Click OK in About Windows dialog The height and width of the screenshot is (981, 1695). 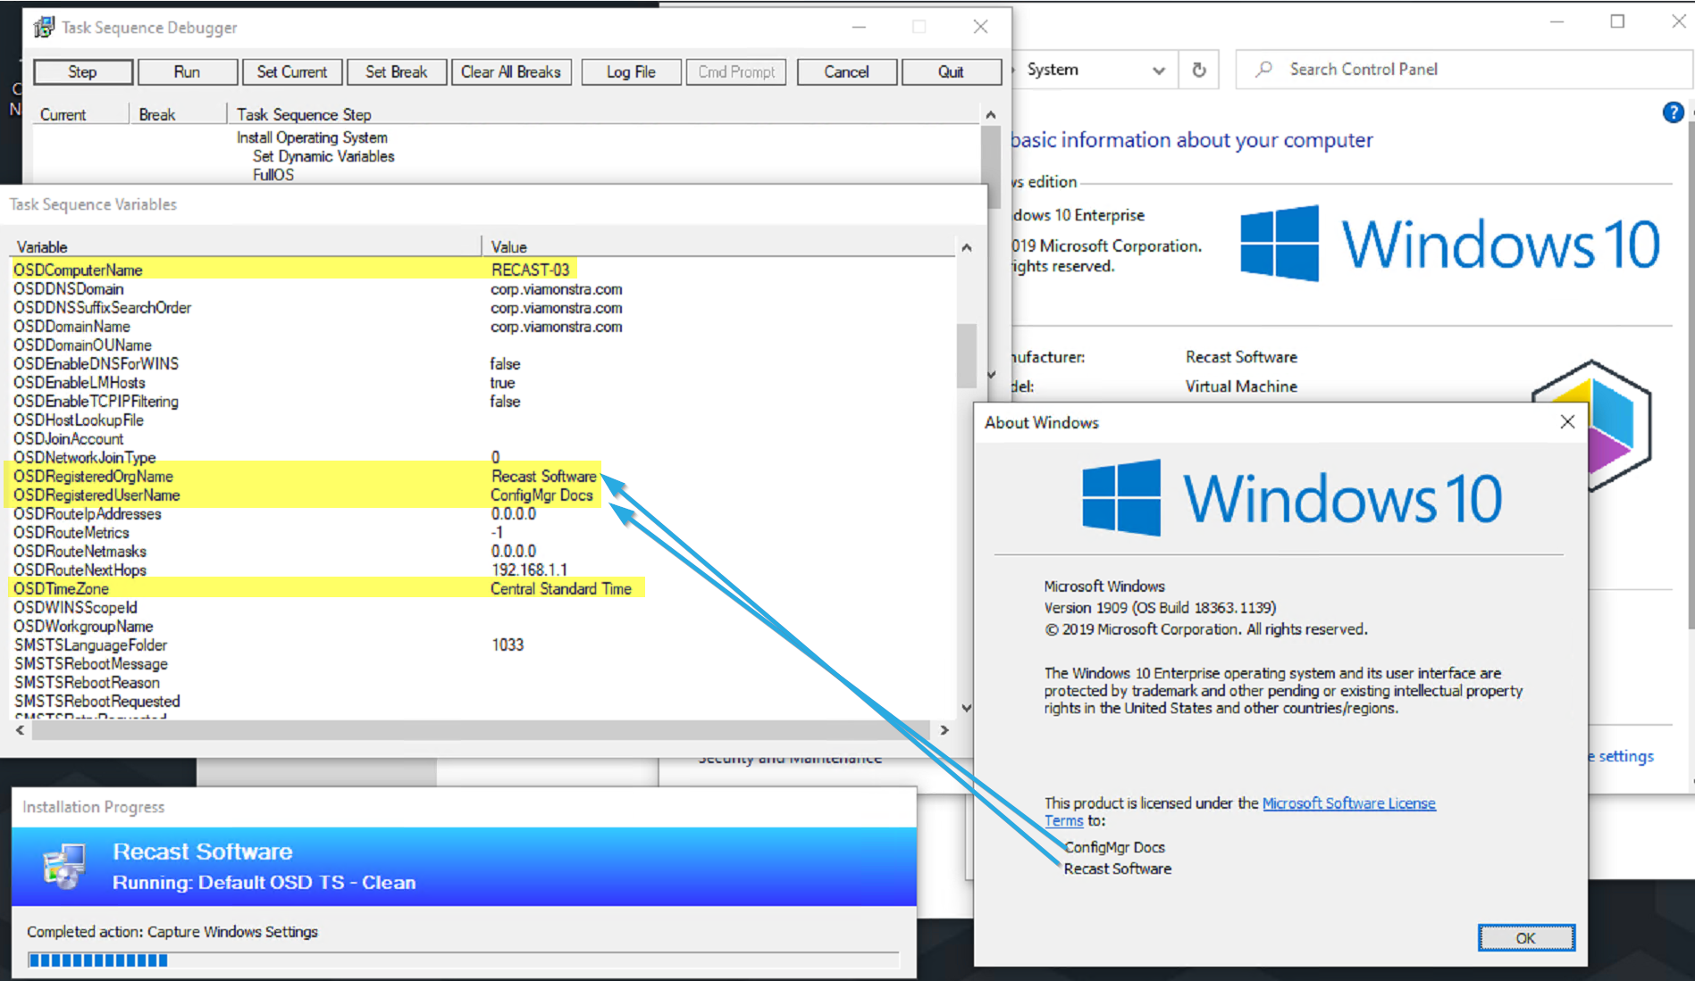(1525, 938)
